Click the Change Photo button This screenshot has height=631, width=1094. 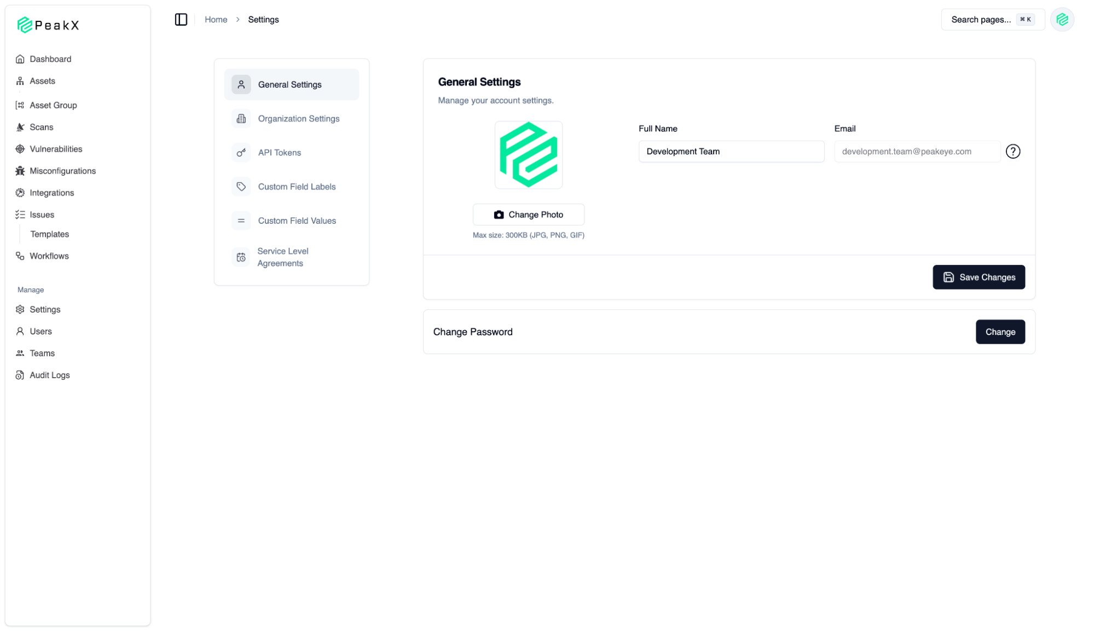[x=528, y=215]
